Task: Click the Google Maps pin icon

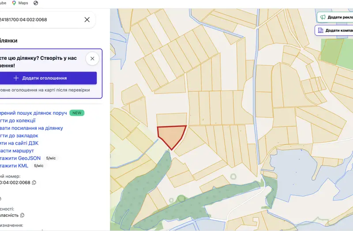Action: (x=14, y=3)
